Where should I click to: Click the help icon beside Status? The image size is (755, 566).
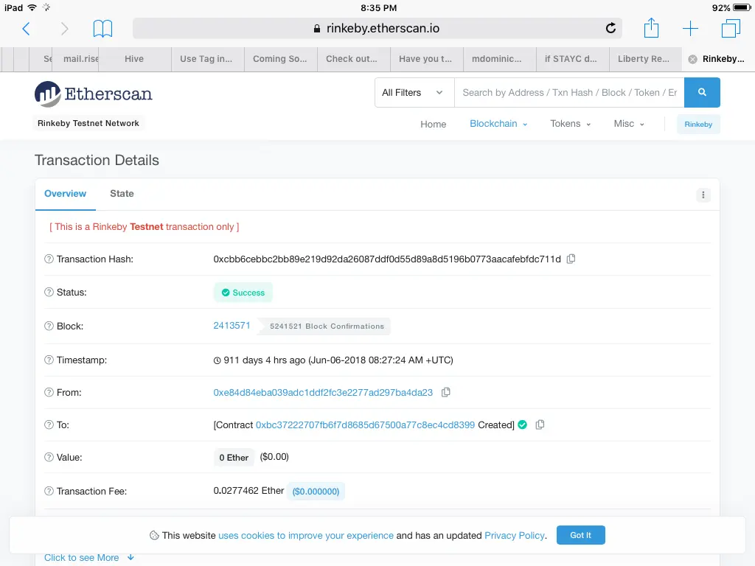[x=49, y=292]
